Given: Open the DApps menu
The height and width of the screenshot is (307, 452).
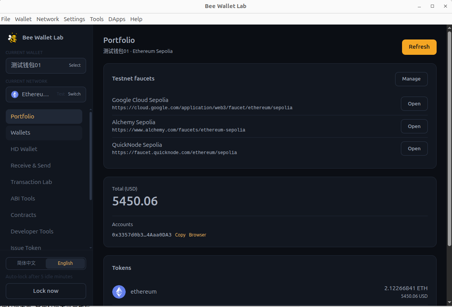Looking at the screenshot, I should tap(117, 19).
